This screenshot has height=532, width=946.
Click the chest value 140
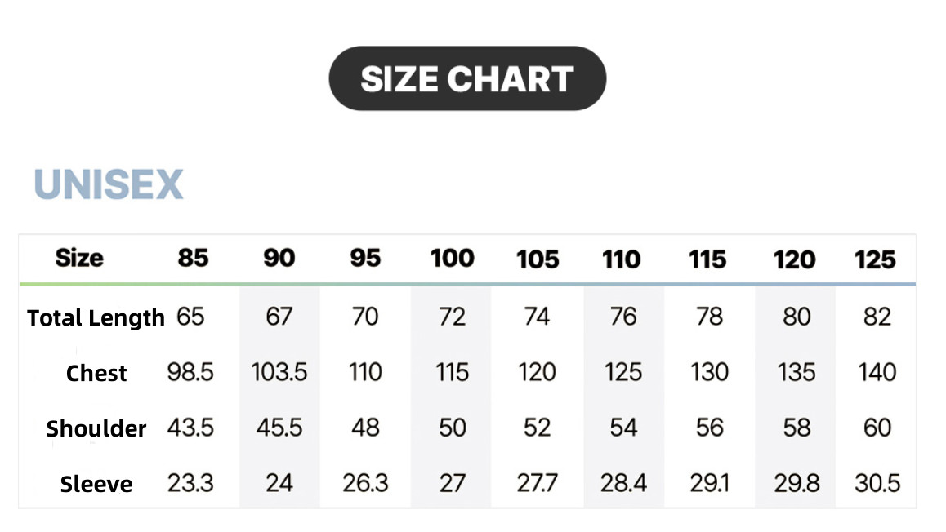point(877,372)
